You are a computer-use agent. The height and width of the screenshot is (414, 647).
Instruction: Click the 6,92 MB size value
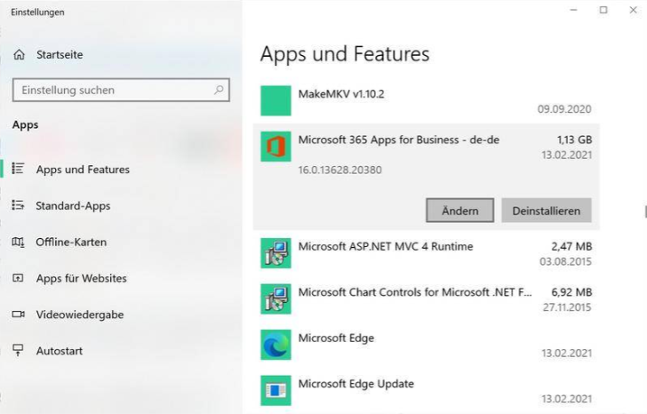(x=571, y=292)
